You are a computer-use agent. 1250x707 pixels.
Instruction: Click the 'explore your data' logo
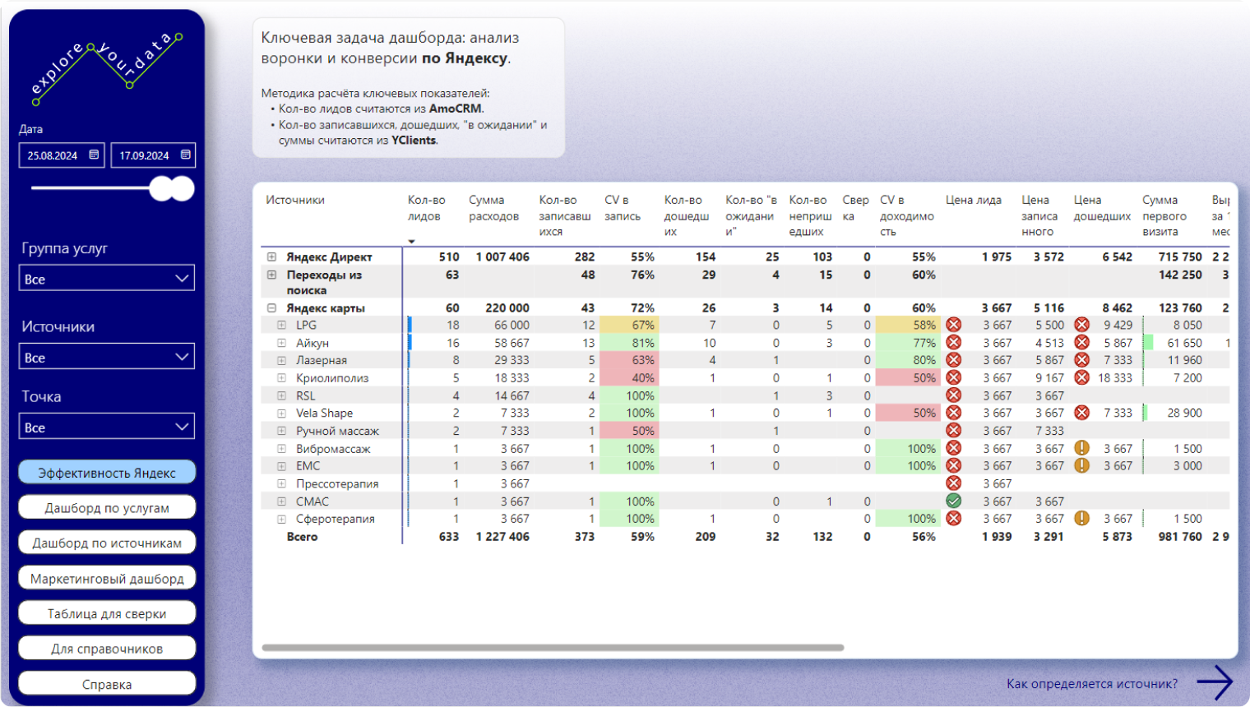(x=107, y=70)
